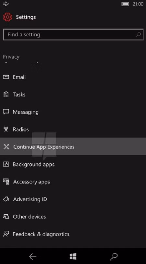146x264 pixels.
Task: Click the Tasks clipboard icon
Action: pyautogui.click(x=6, y=95)
